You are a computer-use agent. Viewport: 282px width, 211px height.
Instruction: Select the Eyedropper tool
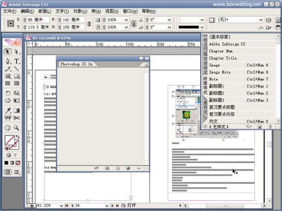click(7, 110)
